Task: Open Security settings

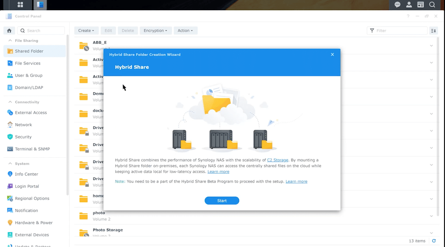Action: [x=35, y=137]
